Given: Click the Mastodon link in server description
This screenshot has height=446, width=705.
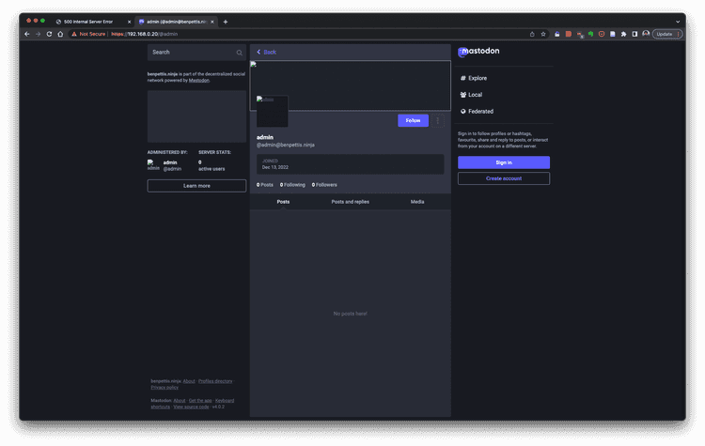Looking at the screenshot, I should click(198, 81).
